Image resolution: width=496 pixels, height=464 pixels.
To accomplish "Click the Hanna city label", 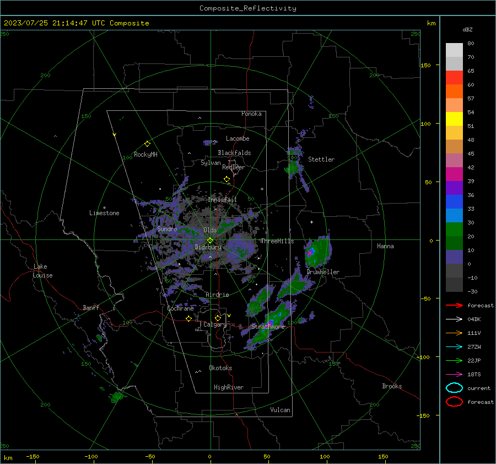I will pyautogui.click(x=385, y=246).
